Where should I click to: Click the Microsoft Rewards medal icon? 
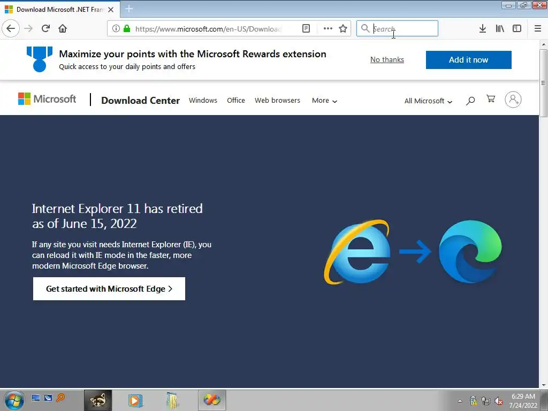coord(40,59)
